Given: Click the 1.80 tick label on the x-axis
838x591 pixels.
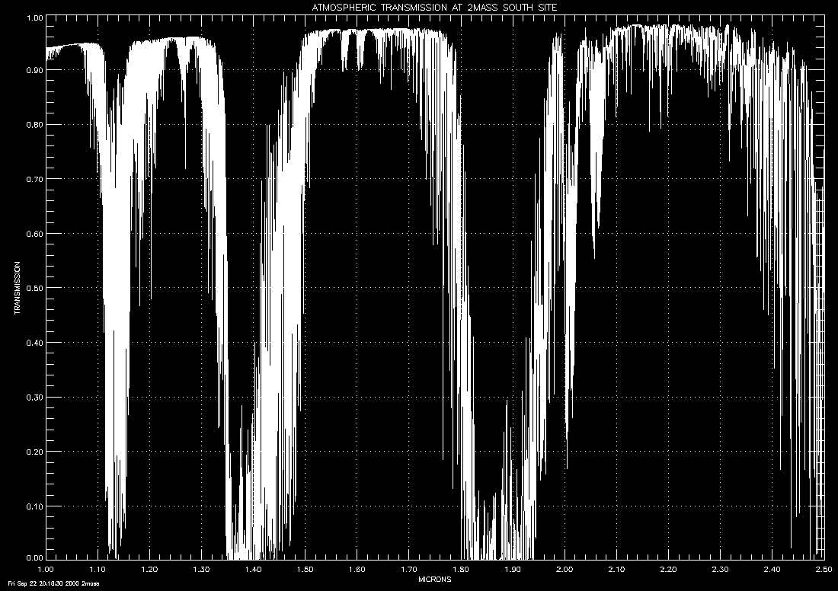Looking at the screenshot, I should pos(461,569).
